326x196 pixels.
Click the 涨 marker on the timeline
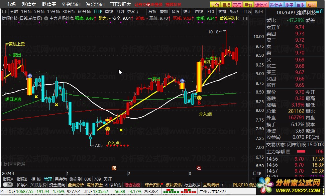coord(199,168)
